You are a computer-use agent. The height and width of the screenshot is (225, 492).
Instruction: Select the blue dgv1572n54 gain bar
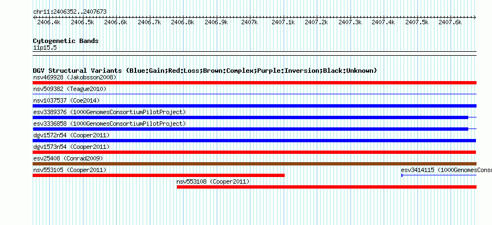pyautogui.click(x=254, y=141)
